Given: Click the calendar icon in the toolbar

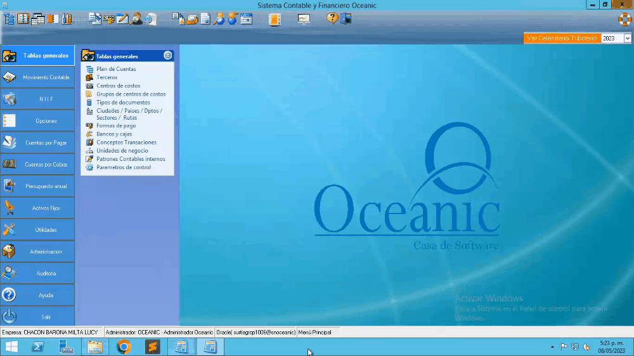Looking at the screenshot, I should [x=246, y=19].
